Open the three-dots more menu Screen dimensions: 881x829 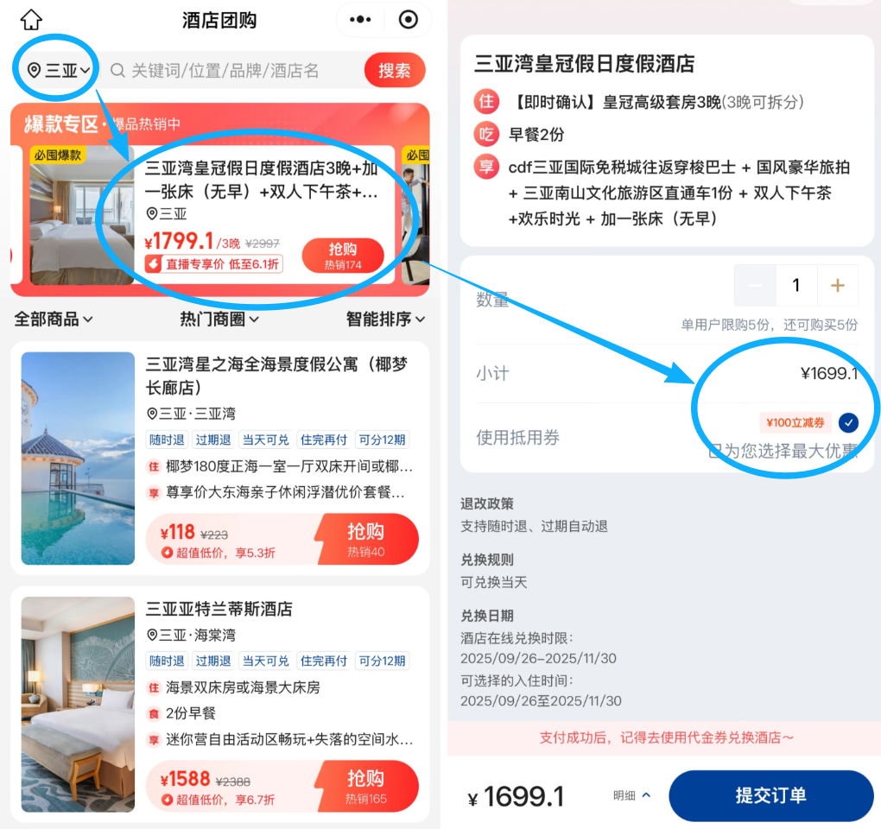[x=360, y=20]
